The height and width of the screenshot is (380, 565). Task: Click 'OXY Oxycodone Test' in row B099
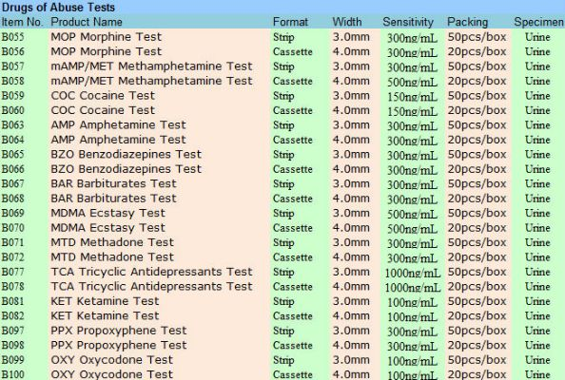point(111,360)
